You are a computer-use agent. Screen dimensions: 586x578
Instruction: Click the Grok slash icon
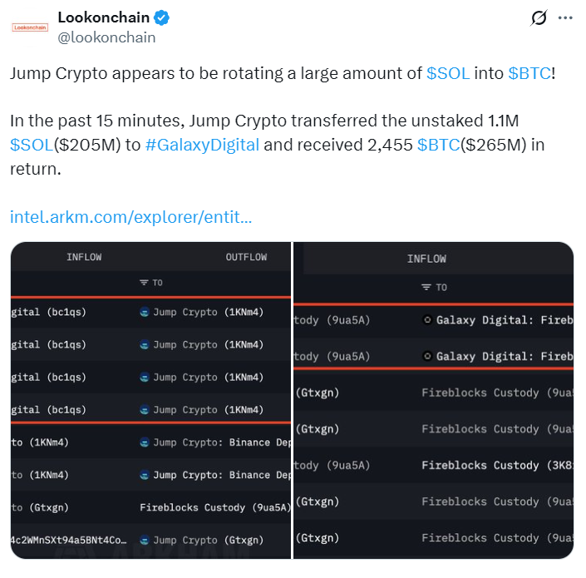539,17
